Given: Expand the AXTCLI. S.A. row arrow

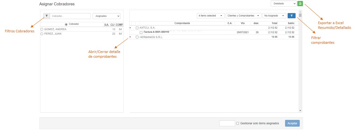Looking at the screenshot, I should coord(130,28).
